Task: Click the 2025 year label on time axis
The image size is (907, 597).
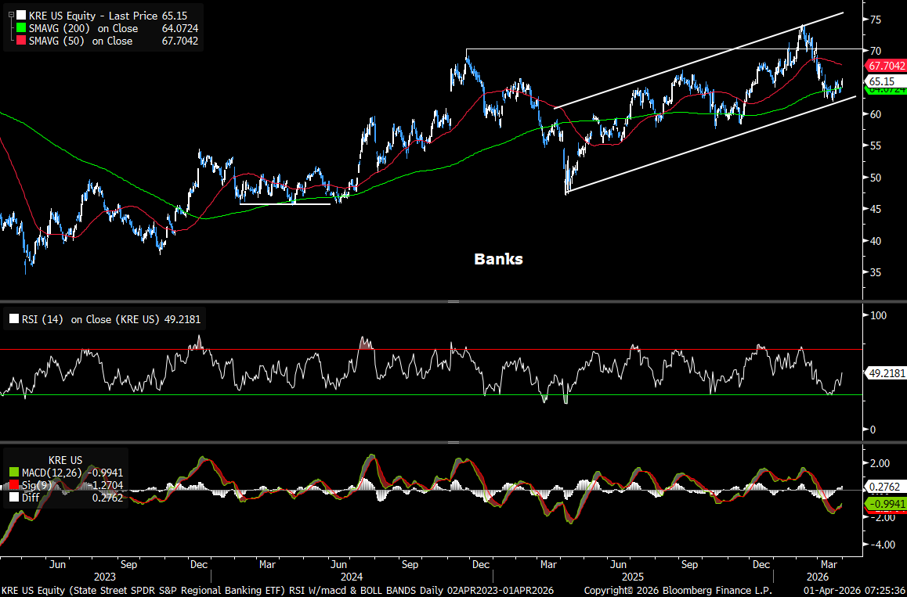Action: pyautogui.click(x=632, y=577)
